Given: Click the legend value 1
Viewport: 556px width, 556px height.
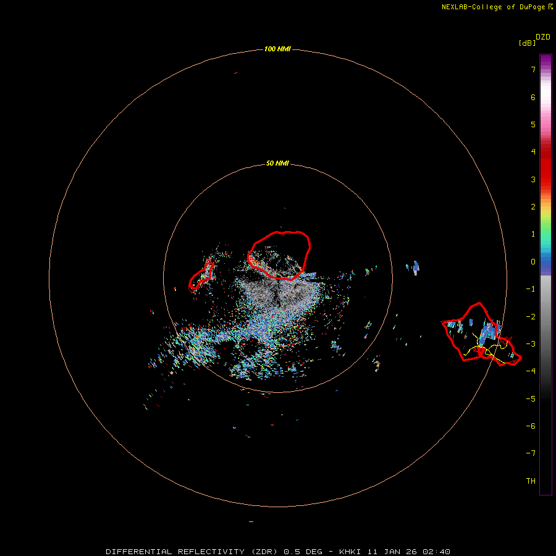Looking at the screenshot, I should [x=533, y=234].
